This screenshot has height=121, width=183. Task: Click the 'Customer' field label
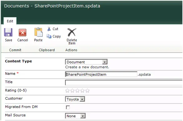coord(14,98)
